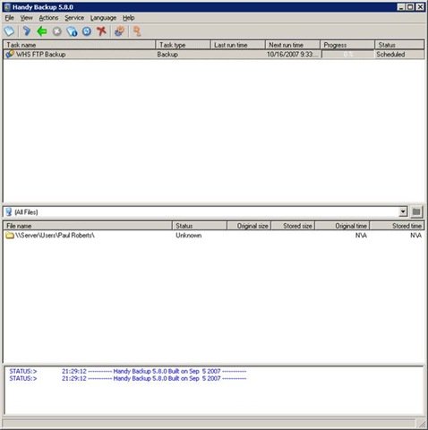428x430 pixels.
Task: Open the File menu
Action: click(x=10, y=18)
